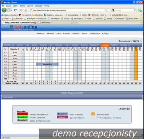Click the green back arrow button
Screen dimensions: 144x139
pyautogui.click(x=4, y=10)
